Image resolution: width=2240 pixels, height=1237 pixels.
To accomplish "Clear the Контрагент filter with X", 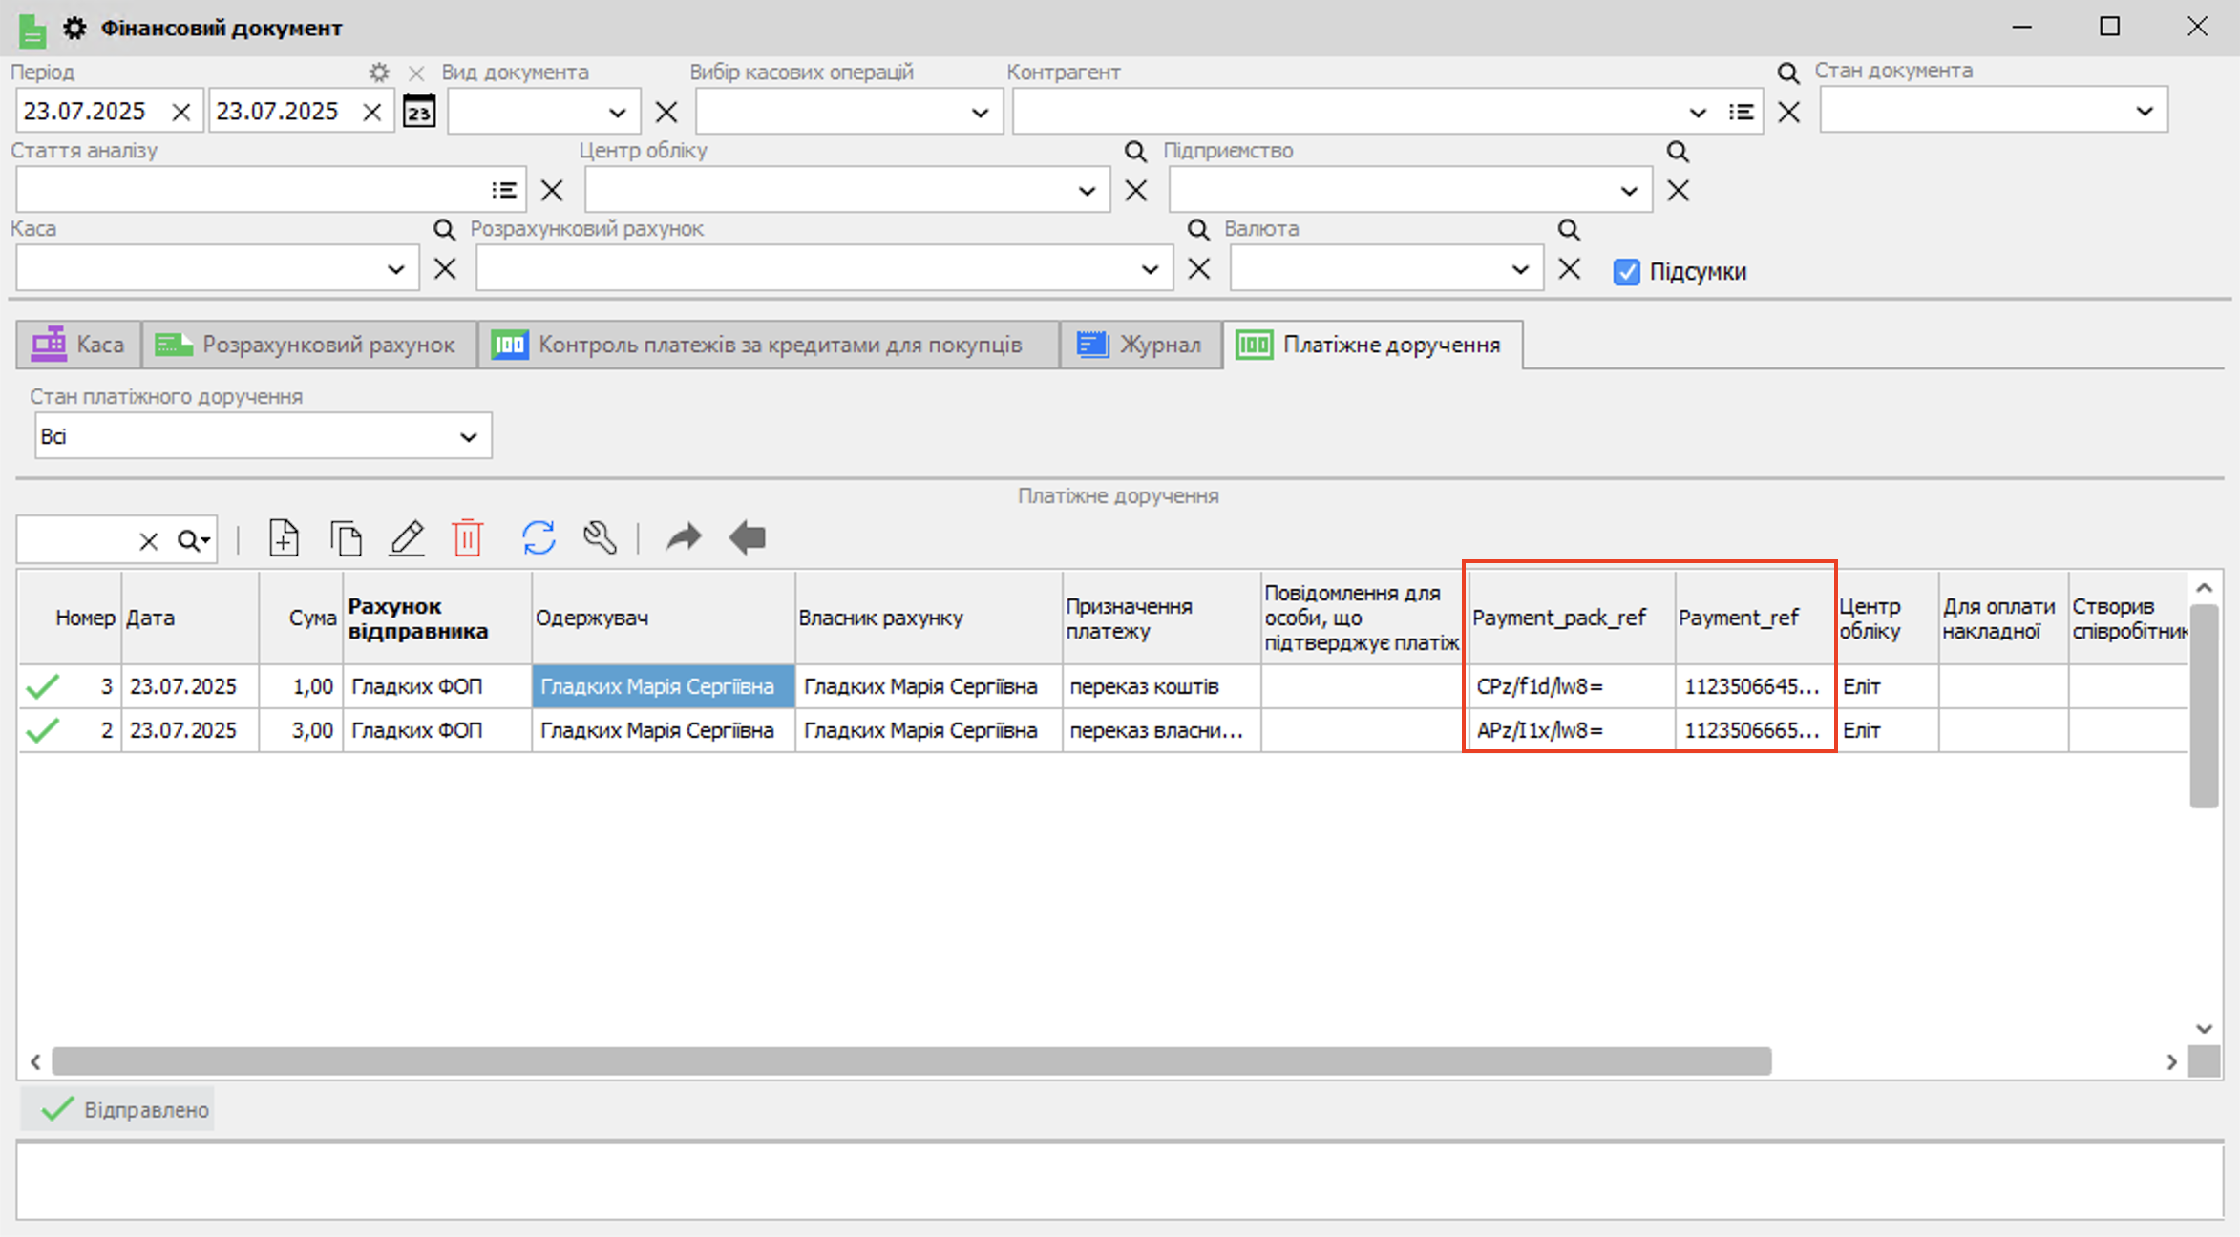I will (1788, 113).
